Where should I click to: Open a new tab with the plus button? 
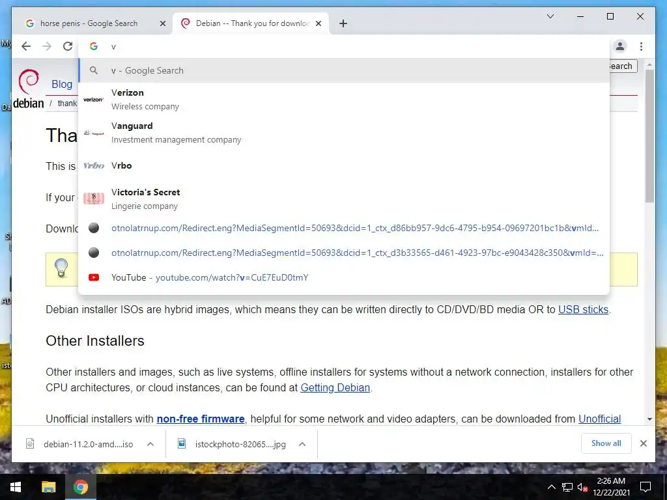click(343, 23)
